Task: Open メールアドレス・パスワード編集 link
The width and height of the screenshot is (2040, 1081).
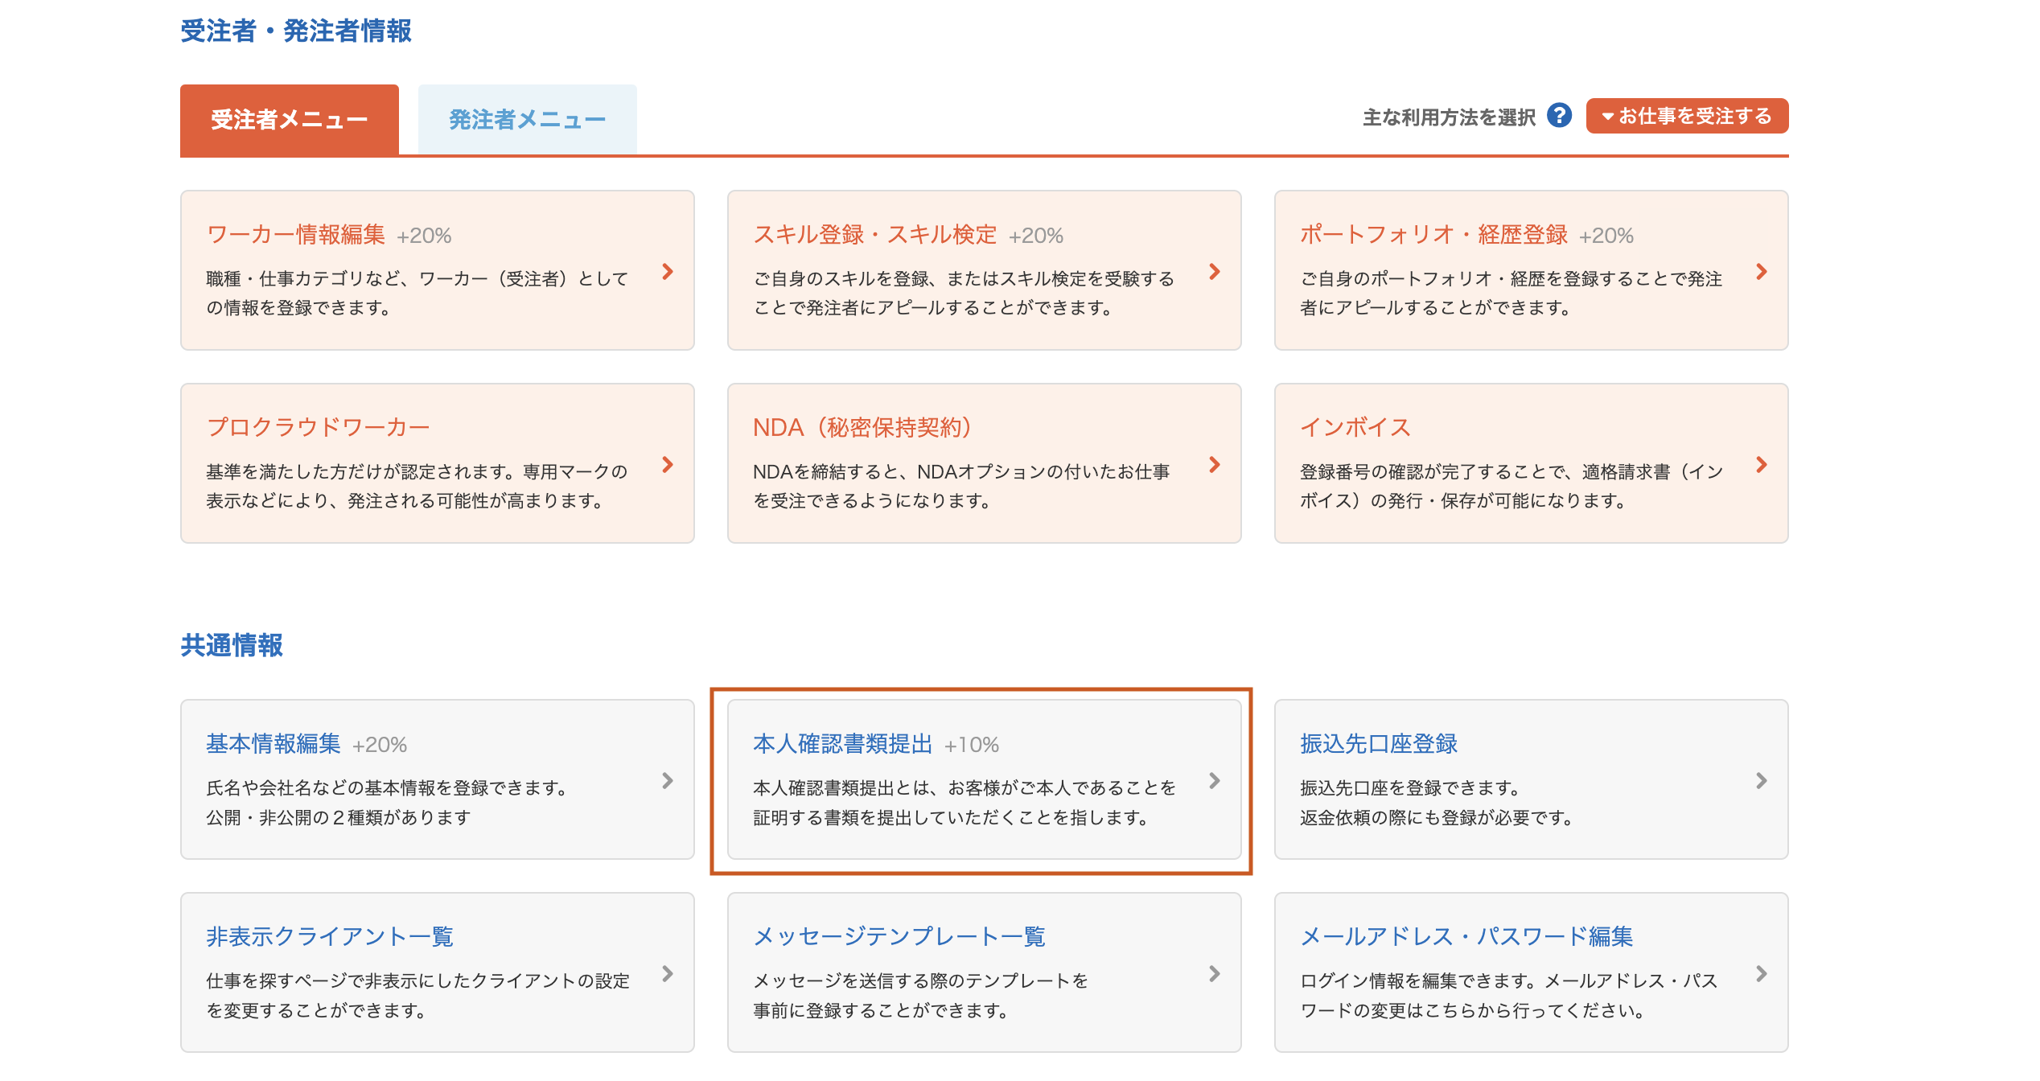Action: pyautogui.click(x=1466, y=936)
